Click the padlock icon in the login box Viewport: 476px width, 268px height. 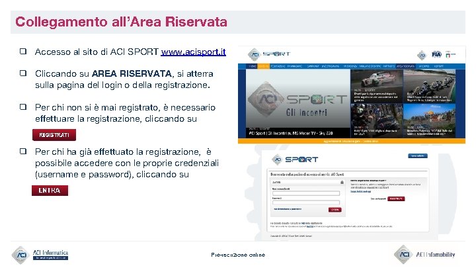[x=342, y=183]
